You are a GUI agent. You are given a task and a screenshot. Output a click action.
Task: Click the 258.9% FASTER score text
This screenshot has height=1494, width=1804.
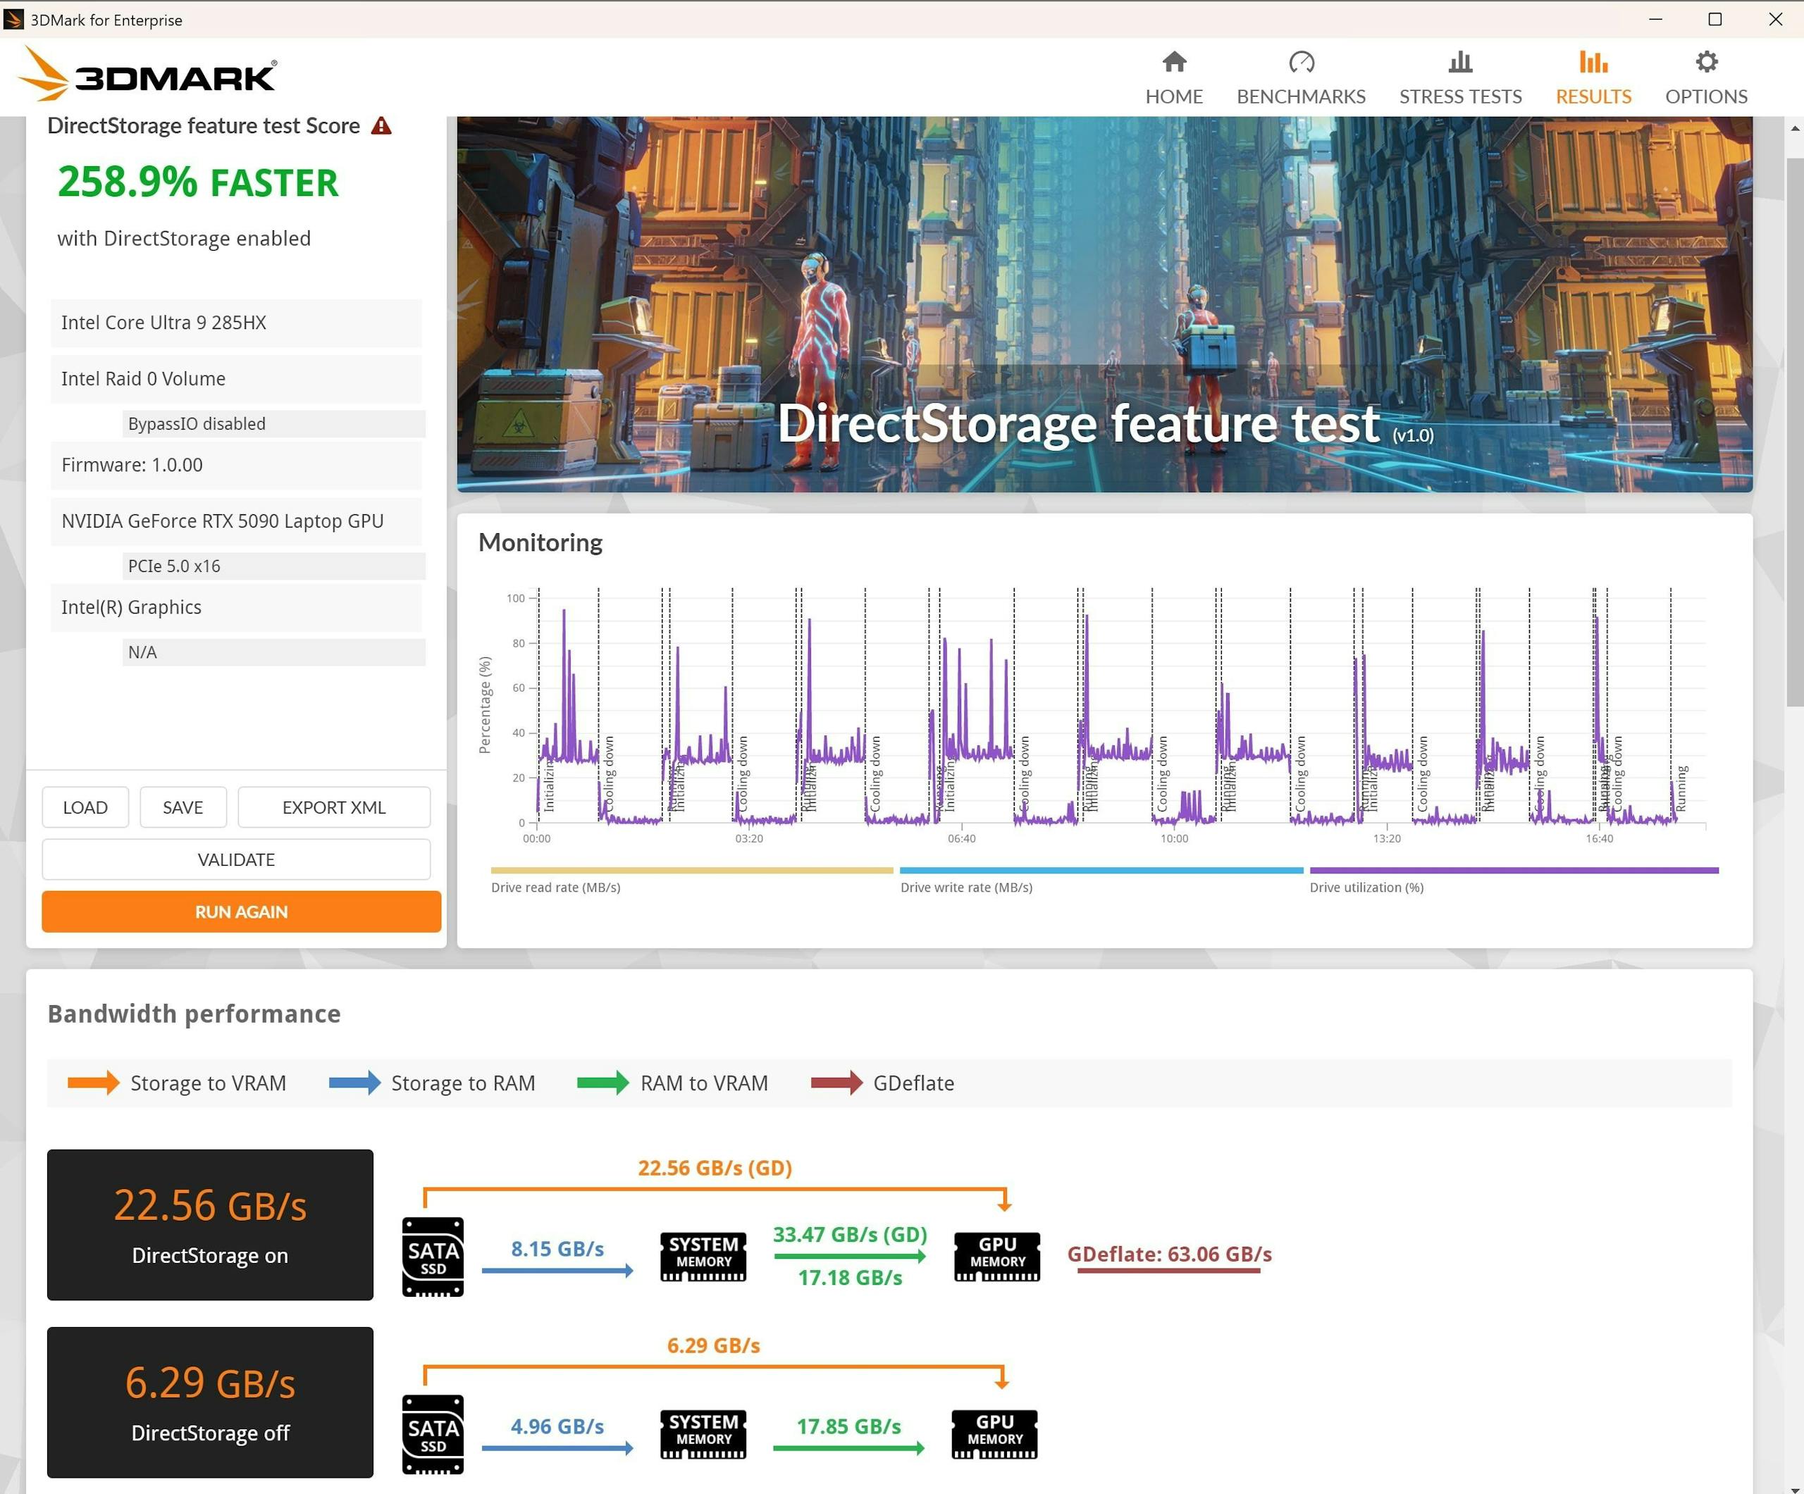(x=197, y=182)
